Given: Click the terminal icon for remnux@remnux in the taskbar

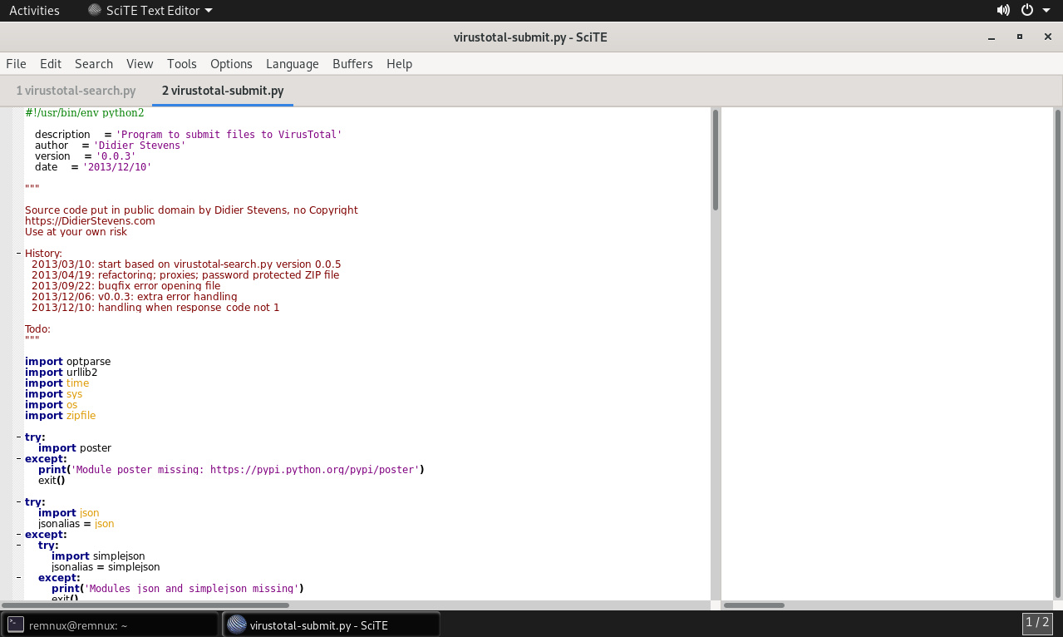Looking at the screenshot, I should tap(15, 625).
